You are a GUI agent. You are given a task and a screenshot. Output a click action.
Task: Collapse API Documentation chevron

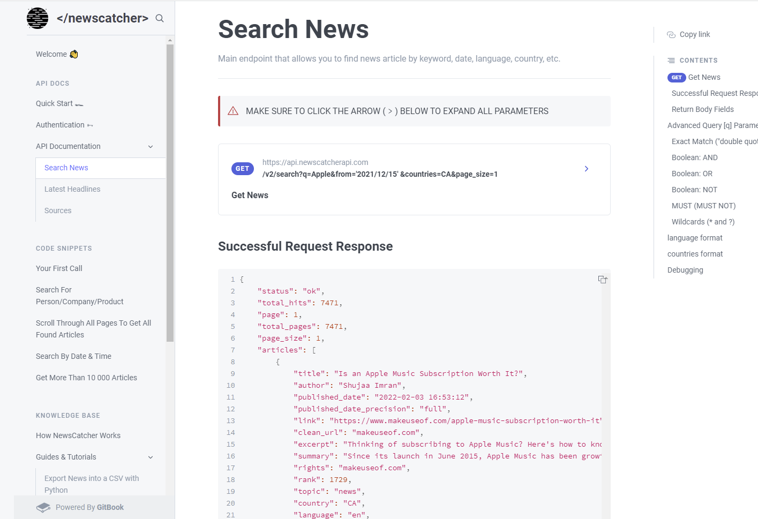point(151,146)
